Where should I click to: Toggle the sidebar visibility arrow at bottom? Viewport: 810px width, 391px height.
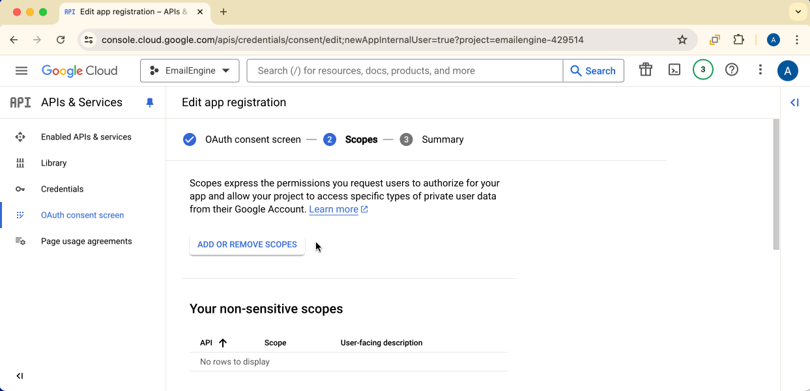pyautogui.click(x=20, y=375)
